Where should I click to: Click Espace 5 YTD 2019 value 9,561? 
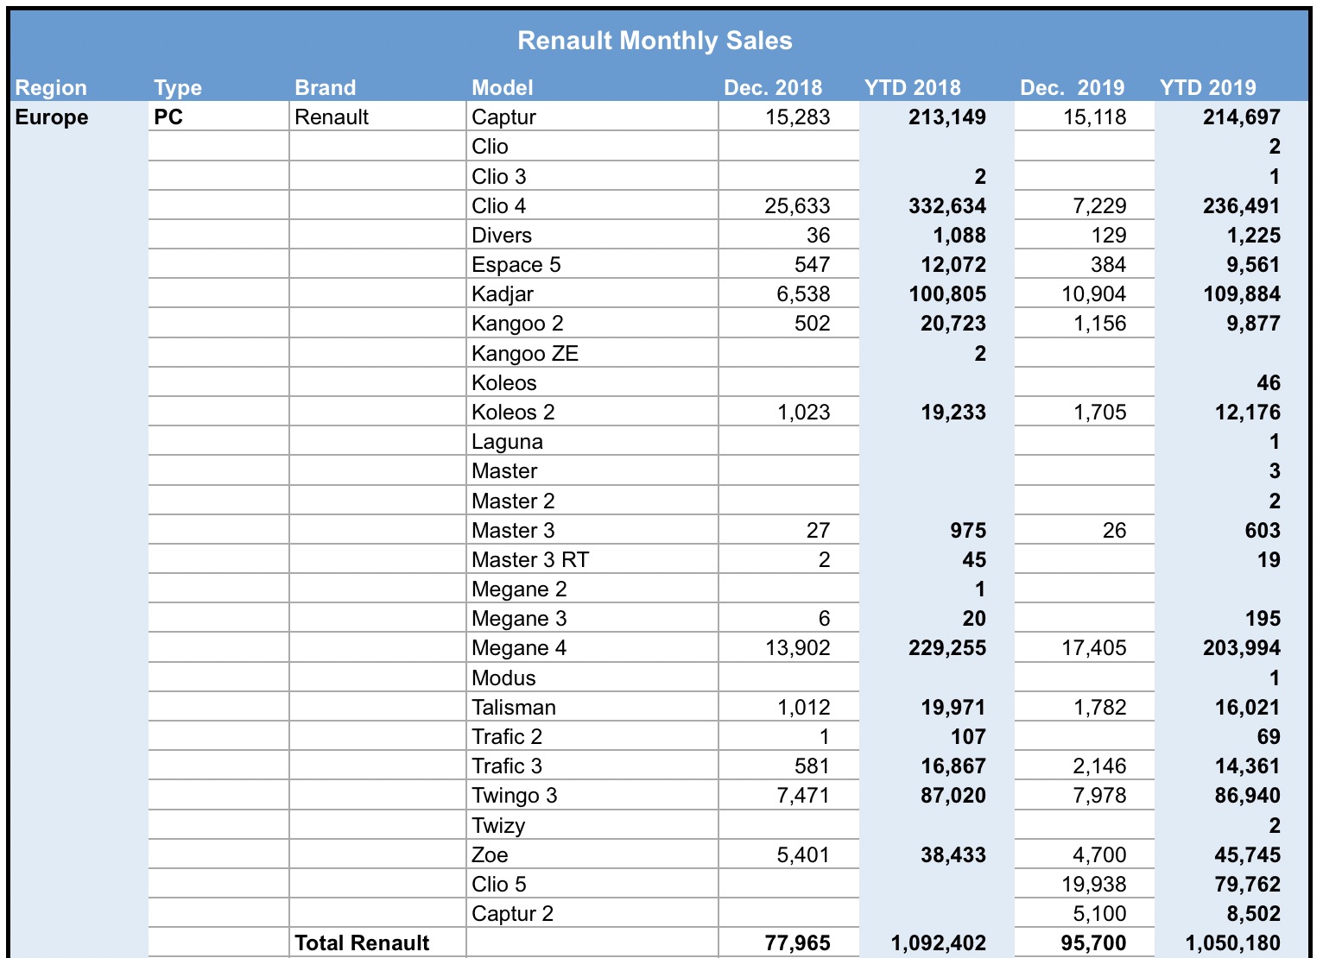tap(1253, 264)
